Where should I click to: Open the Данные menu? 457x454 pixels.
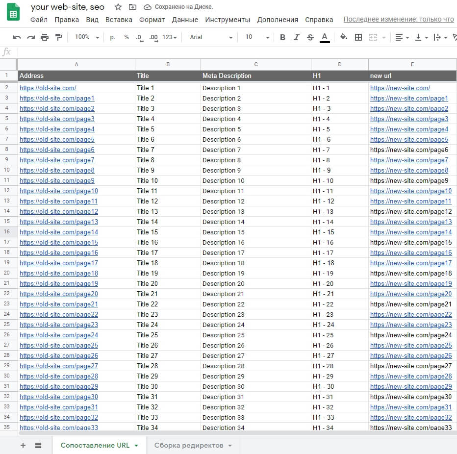click(185, 20)
